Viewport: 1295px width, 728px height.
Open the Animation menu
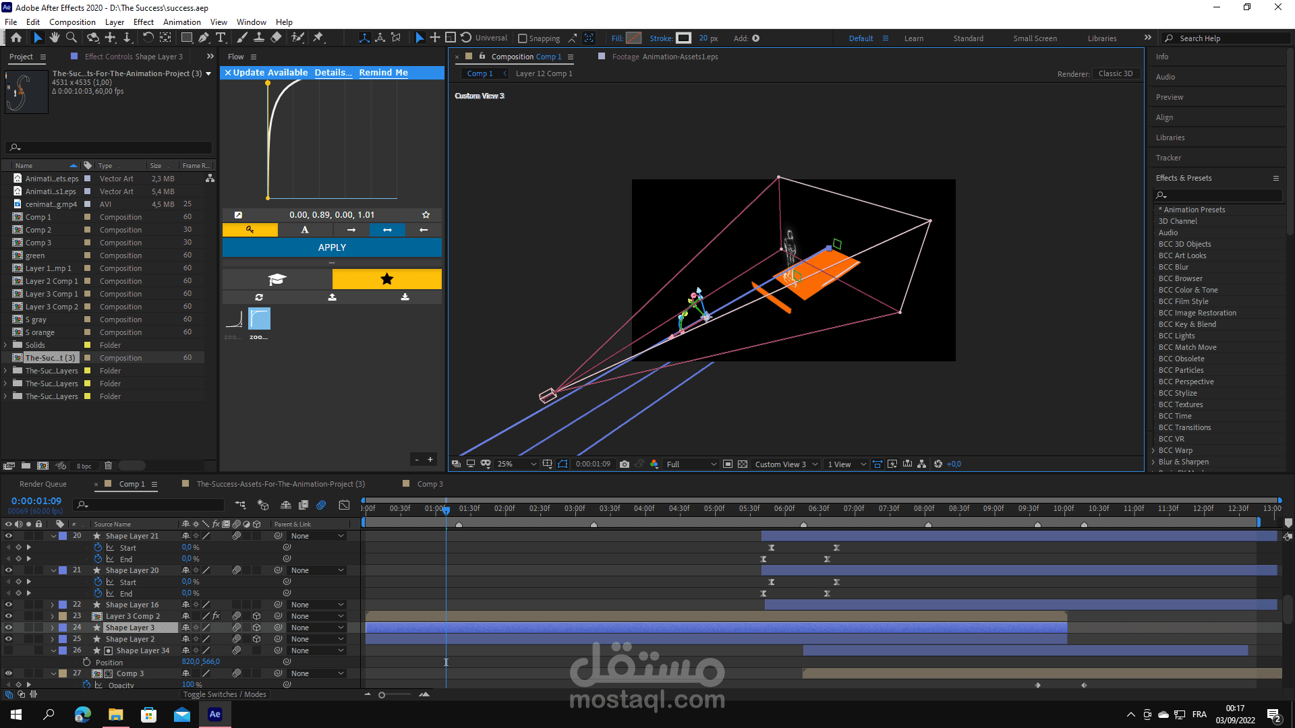point(181,22)
